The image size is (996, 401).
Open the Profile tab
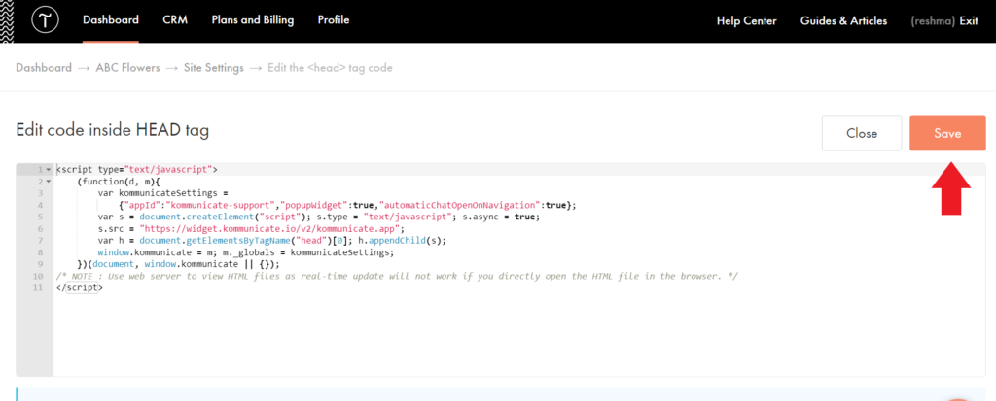[x=334, y=20]
